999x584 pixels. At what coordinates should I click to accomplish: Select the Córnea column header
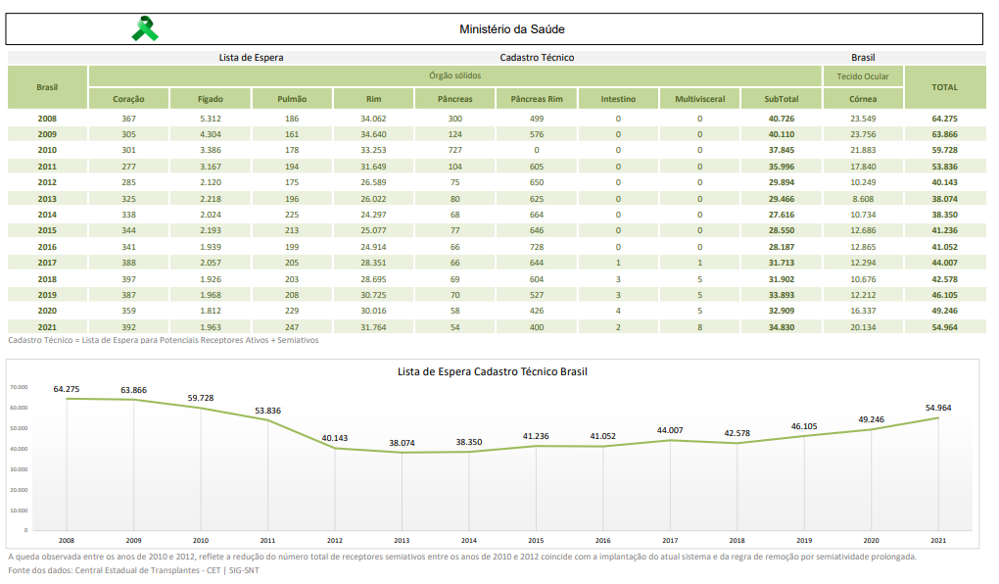[x=863, y=99]
